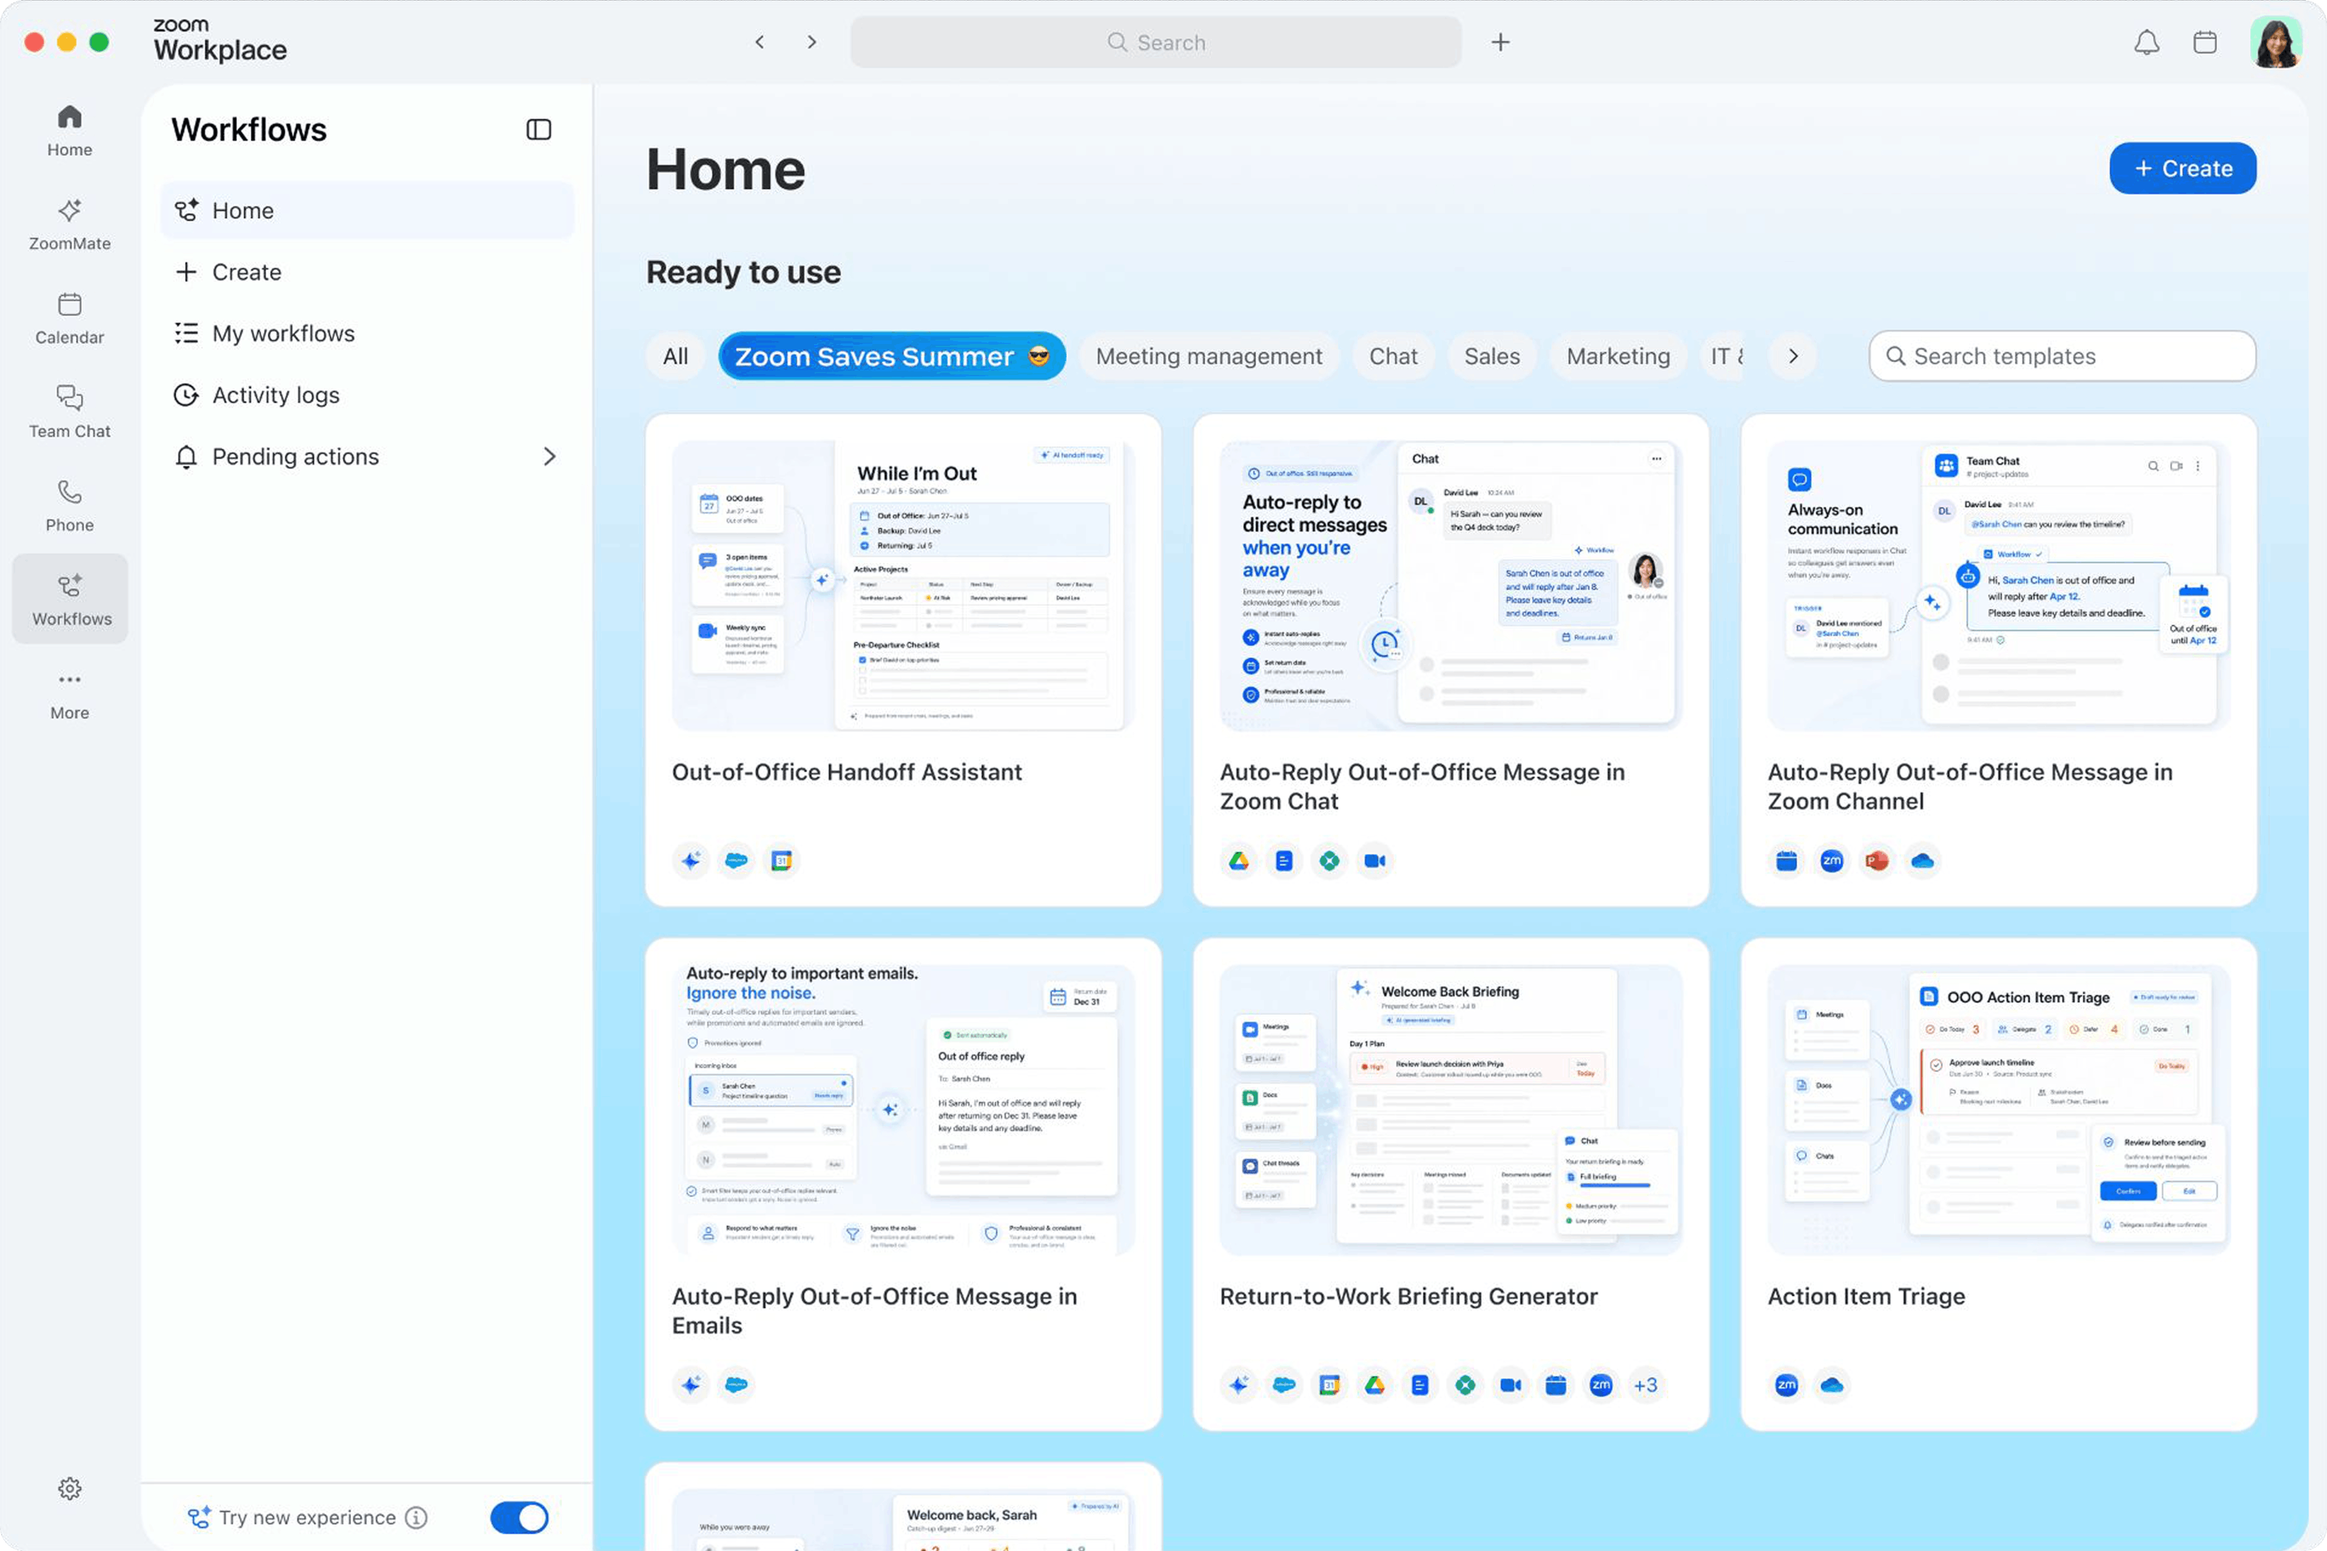Select the Chat template filter
Image resolution: width=2327 pixels, height=1551 pixels.
point(1392,356)
